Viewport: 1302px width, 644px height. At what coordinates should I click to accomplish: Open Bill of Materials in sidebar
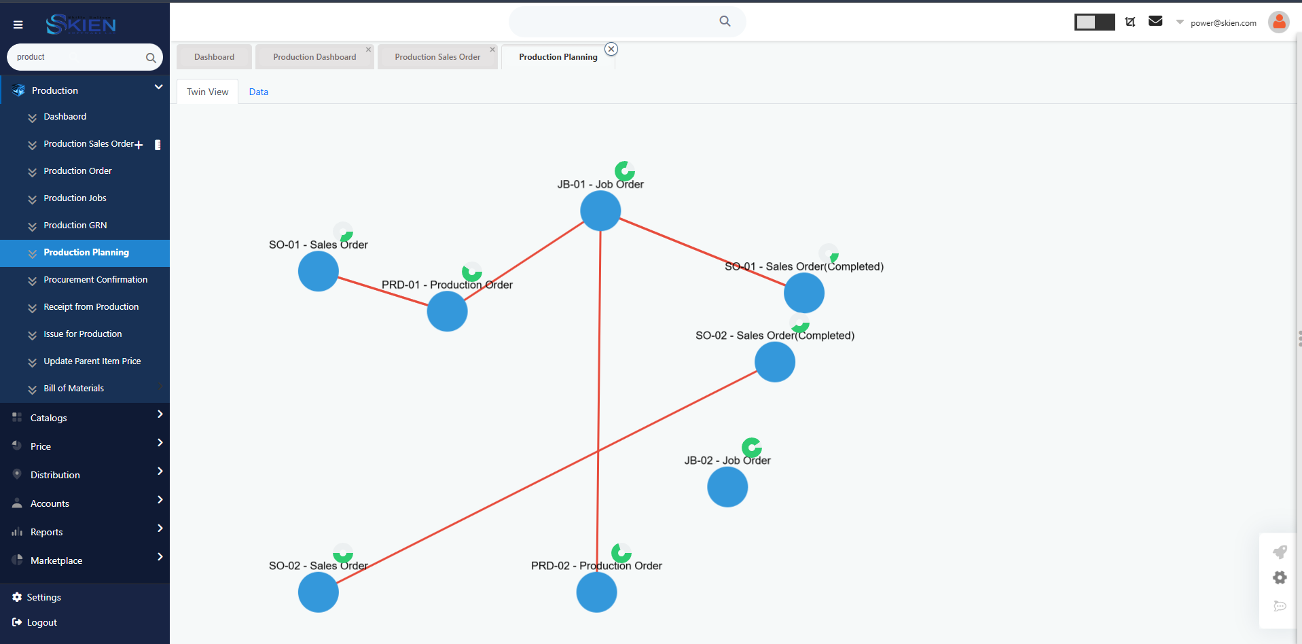73,389
